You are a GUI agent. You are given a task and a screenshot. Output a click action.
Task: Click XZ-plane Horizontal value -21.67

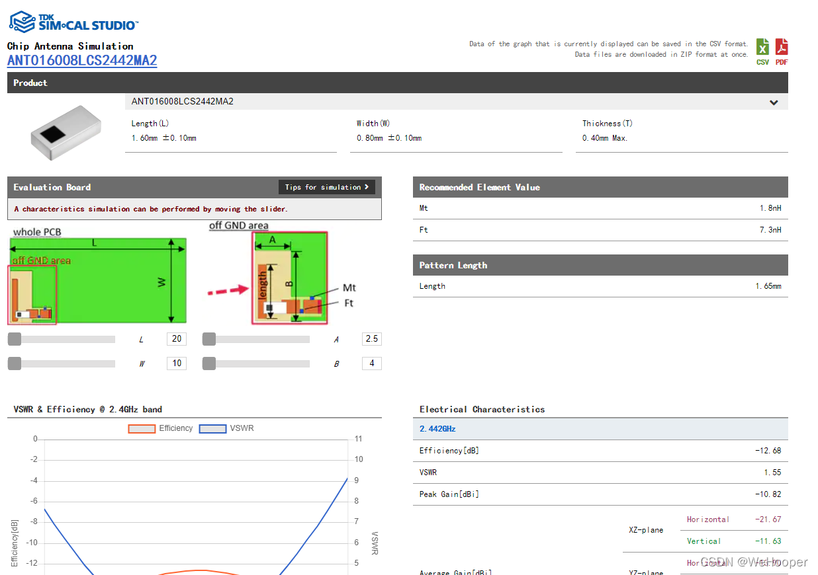click(768, 519)
